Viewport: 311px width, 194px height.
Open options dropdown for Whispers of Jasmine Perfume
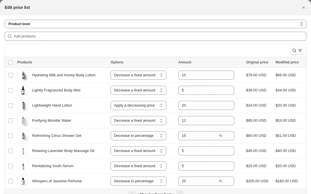(138, 181)
